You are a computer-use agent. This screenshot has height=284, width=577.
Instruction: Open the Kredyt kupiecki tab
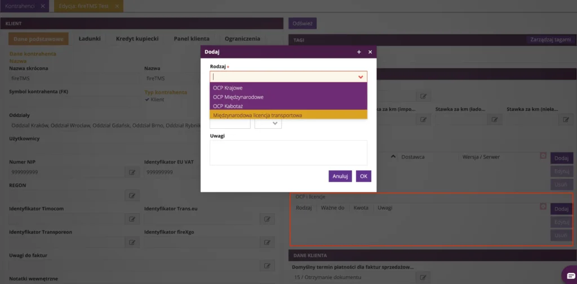tap(137, 39)
